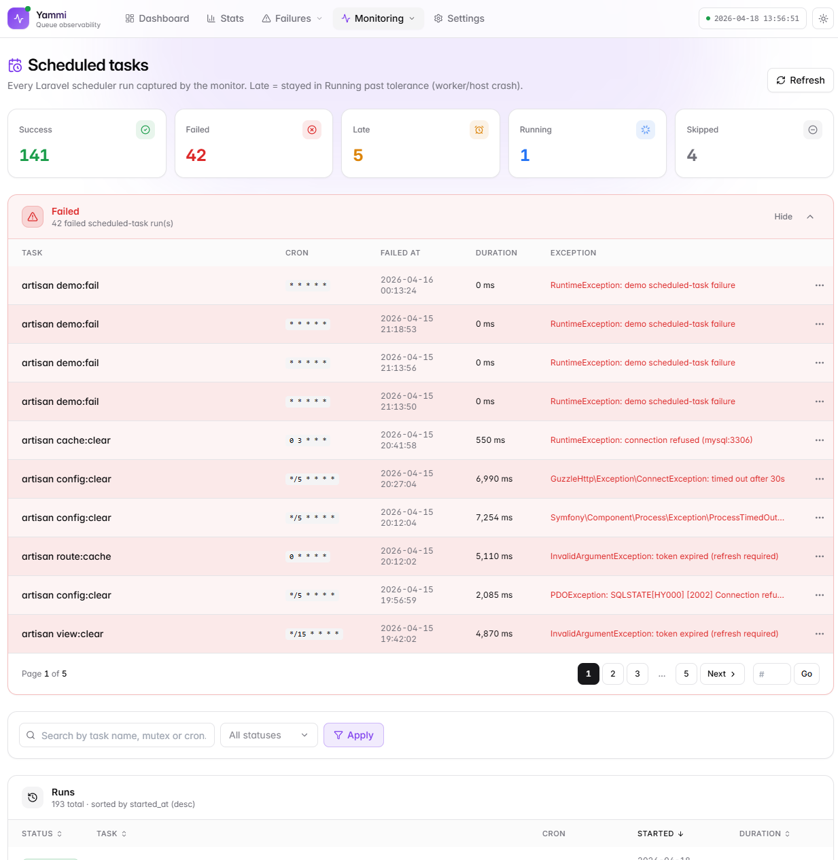Screen dimensions: 838x860
Task: Click the Running card spinner icon
Action: 646,130
